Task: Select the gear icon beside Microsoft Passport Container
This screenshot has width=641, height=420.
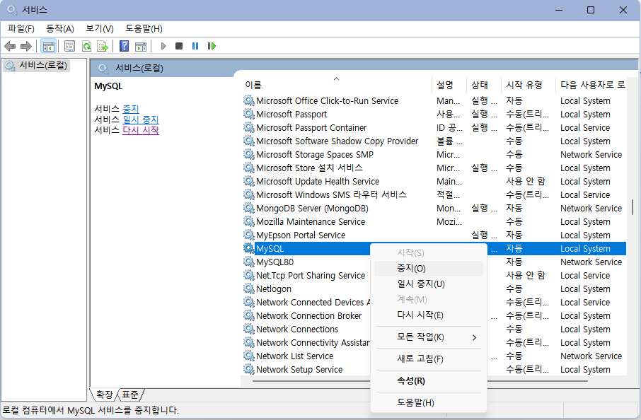Action: coord(248,127)
